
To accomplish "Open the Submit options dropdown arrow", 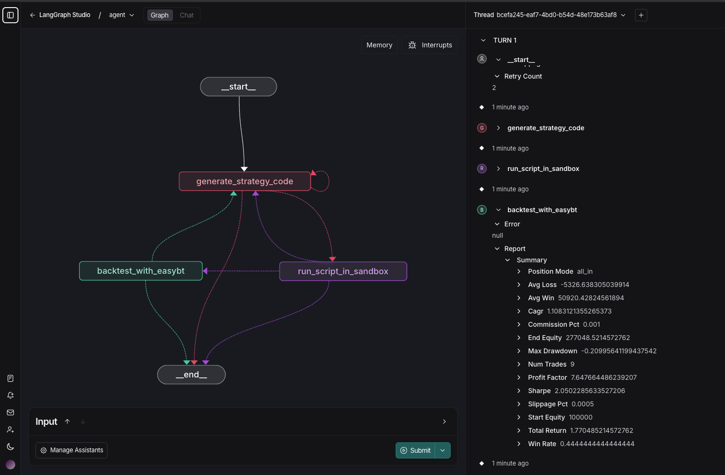I will pos(443,450).
